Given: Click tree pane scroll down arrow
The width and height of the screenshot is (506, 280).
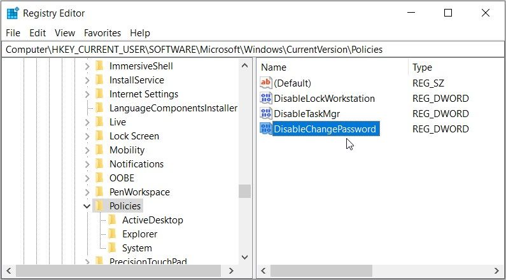Looking at the screenshot, I should (244, 257).
